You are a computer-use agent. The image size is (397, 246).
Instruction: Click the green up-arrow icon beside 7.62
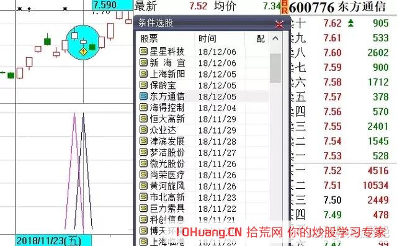pos(350,23)
